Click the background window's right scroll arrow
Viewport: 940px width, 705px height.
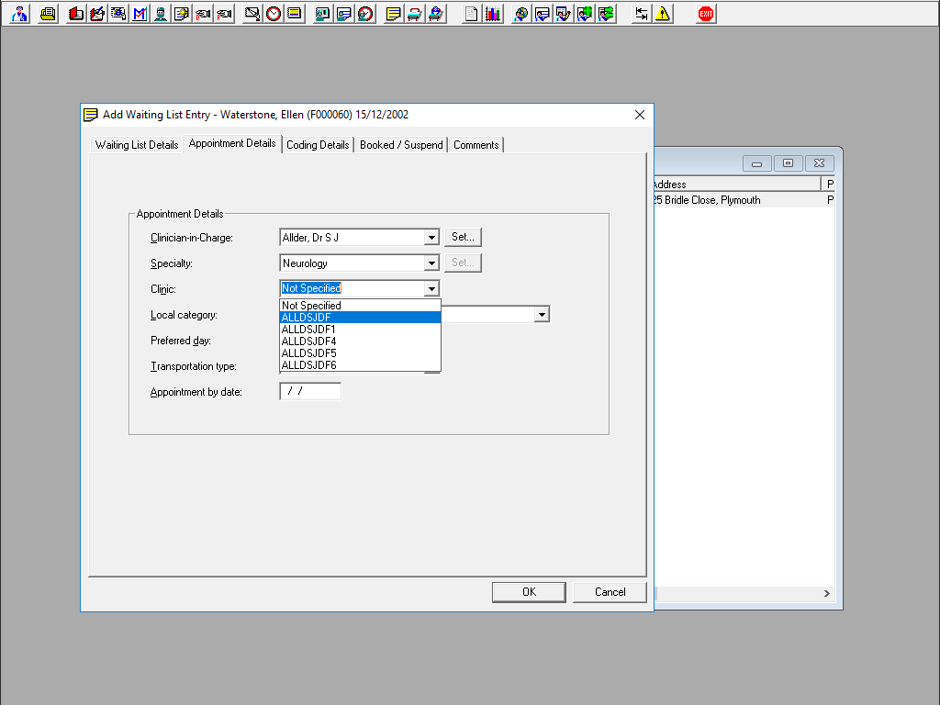[827, 594]
